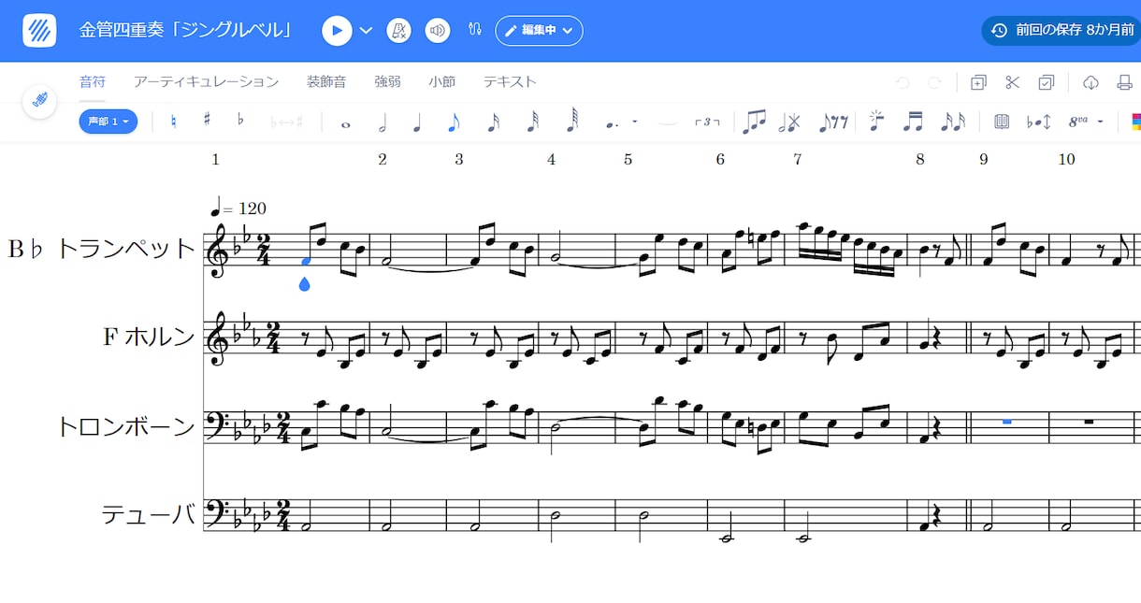Screen dimensions: 1141x603
Task: Click the enharmonic flat-to-sharp switch icon
Action: coord(286,122)
